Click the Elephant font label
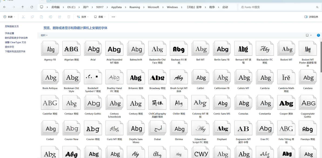322x158 pixels. 222,139
